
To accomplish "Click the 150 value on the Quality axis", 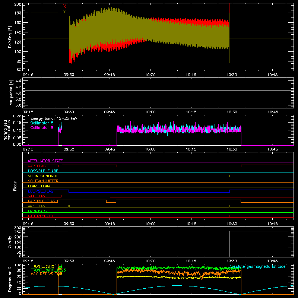I will pos(18,242).
